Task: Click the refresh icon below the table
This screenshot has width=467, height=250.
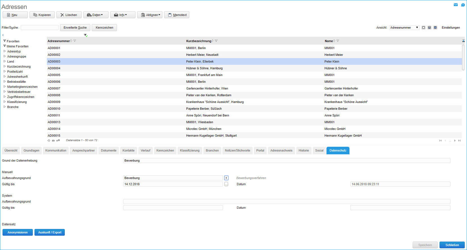Action: pos(49,141)
